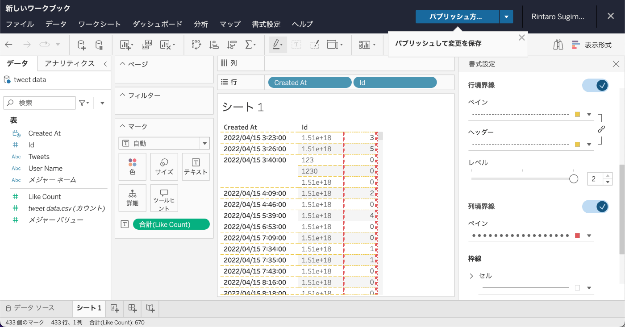Screen dimensions: 625x327
Task: Click the format workbook brush icon
Action: pyautogui.click(x=314, y=45)
